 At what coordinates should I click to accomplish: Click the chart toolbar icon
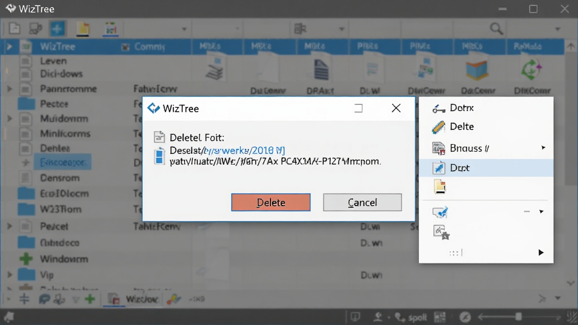[111, 29]
